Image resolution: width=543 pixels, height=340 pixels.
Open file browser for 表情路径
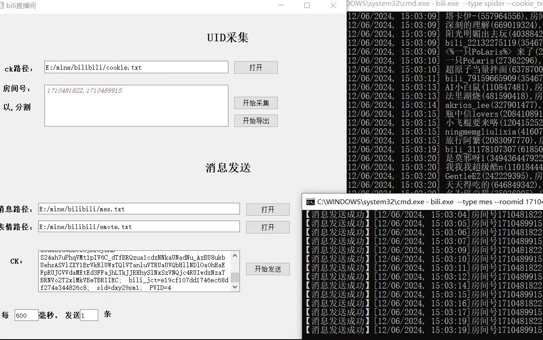(x=268, y=227)
